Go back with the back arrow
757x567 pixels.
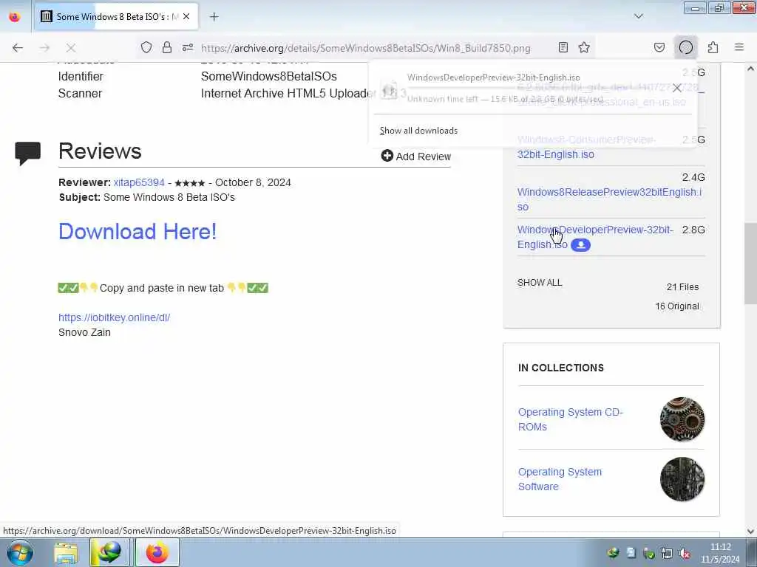(18, 48)
